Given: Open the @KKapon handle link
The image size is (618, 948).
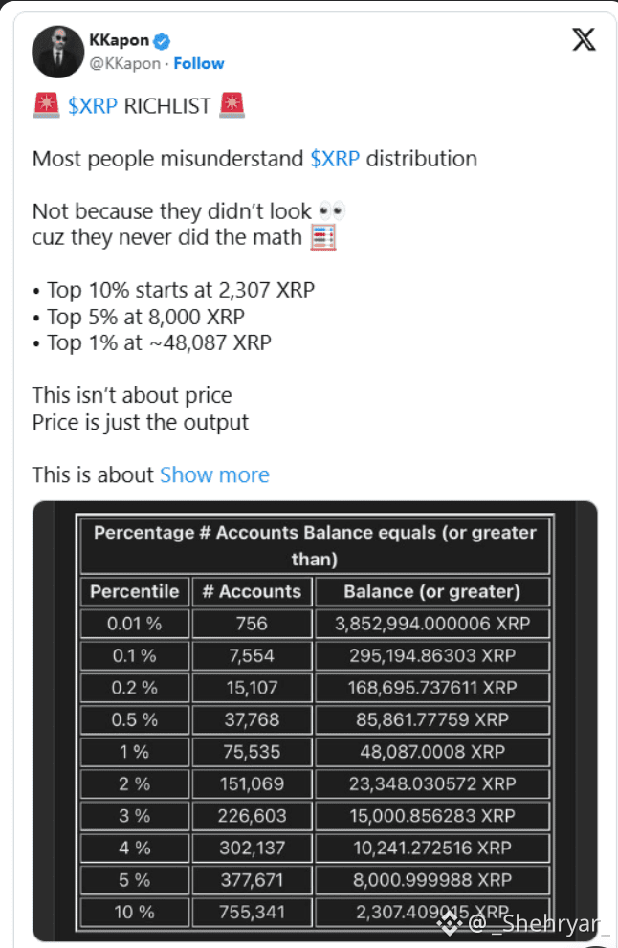Looking at the screenshot, I should point(124,64).
